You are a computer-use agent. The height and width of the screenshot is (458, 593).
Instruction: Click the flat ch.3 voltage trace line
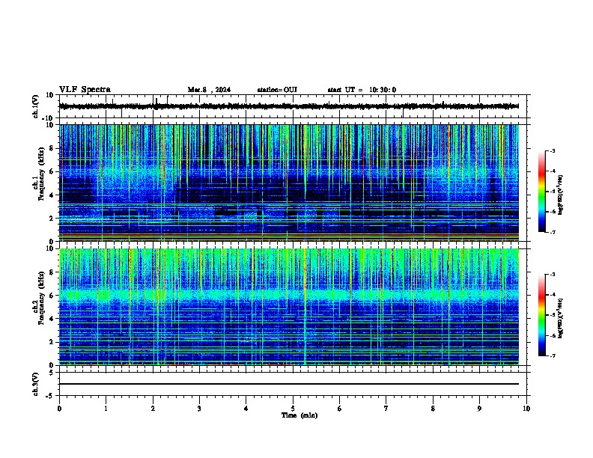tap(288, 384)
